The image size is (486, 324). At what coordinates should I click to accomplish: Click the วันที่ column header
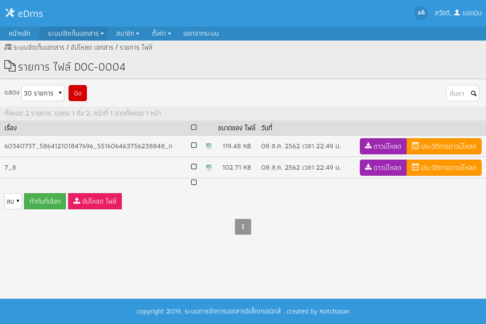[266, 128]
